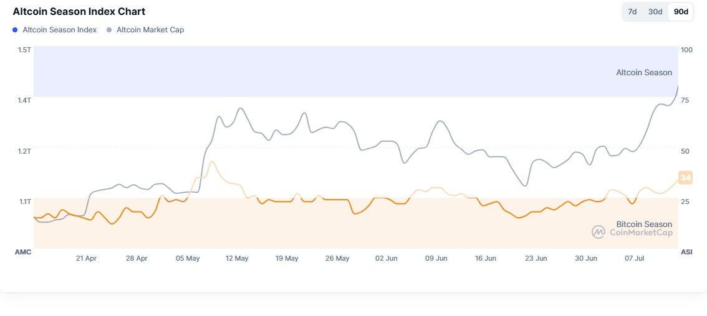The height and width of the screenshot is (316, 707).
Task: Click the Bitcoin Season zone label
Action: pyautogui.click(x=644, y=224)
